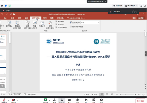Collapse the PowerPoint ribbon
147x103 pixels.
(145, 31)
